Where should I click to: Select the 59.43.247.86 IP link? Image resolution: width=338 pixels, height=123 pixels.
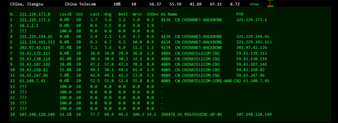tap(34, 75)
